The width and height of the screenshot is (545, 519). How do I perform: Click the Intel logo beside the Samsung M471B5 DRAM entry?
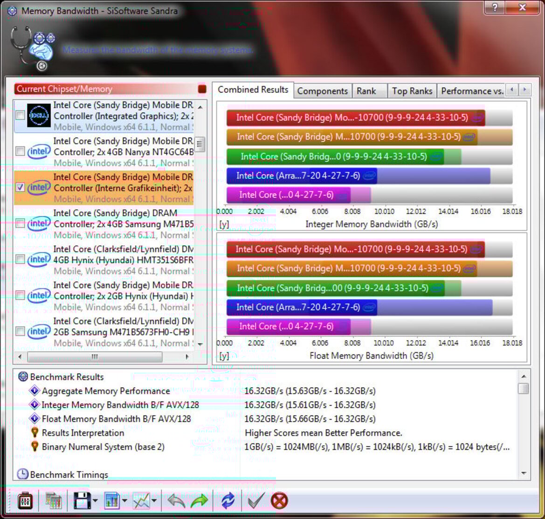coord(39,223)
